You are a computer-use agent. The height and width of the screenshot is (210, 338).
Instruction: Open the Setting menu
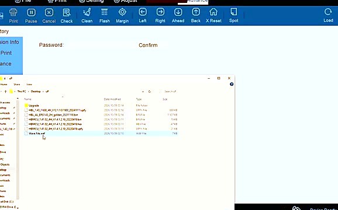click(x=91, y=1)
